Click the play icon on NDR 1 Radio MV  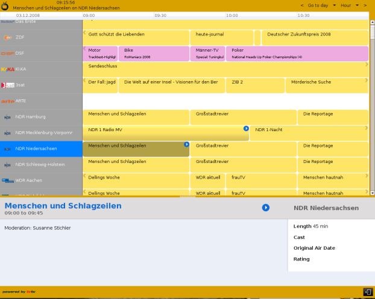point(246,128)
